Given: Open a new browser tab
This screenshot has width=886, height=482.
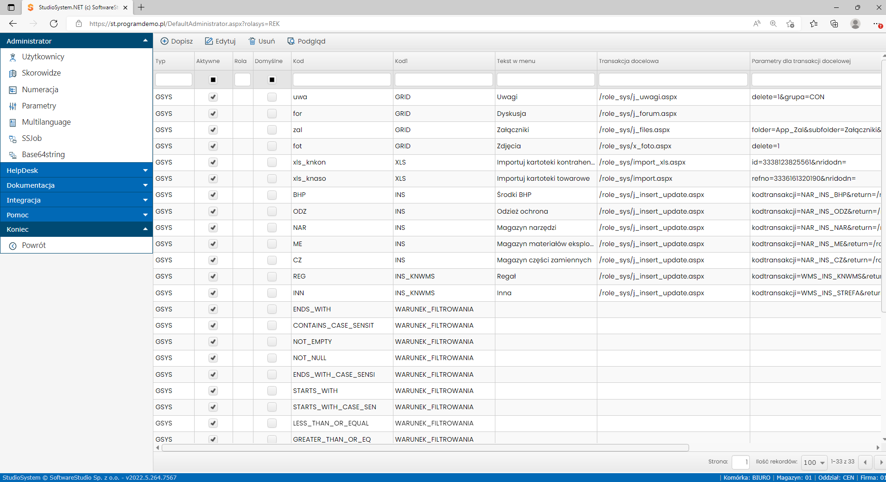Looking at the screenshot, I should [x=141, y=7].
